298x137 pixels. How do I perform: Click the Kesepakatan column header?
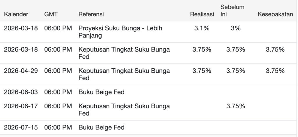pyautogui.click(x=275, y=14)
